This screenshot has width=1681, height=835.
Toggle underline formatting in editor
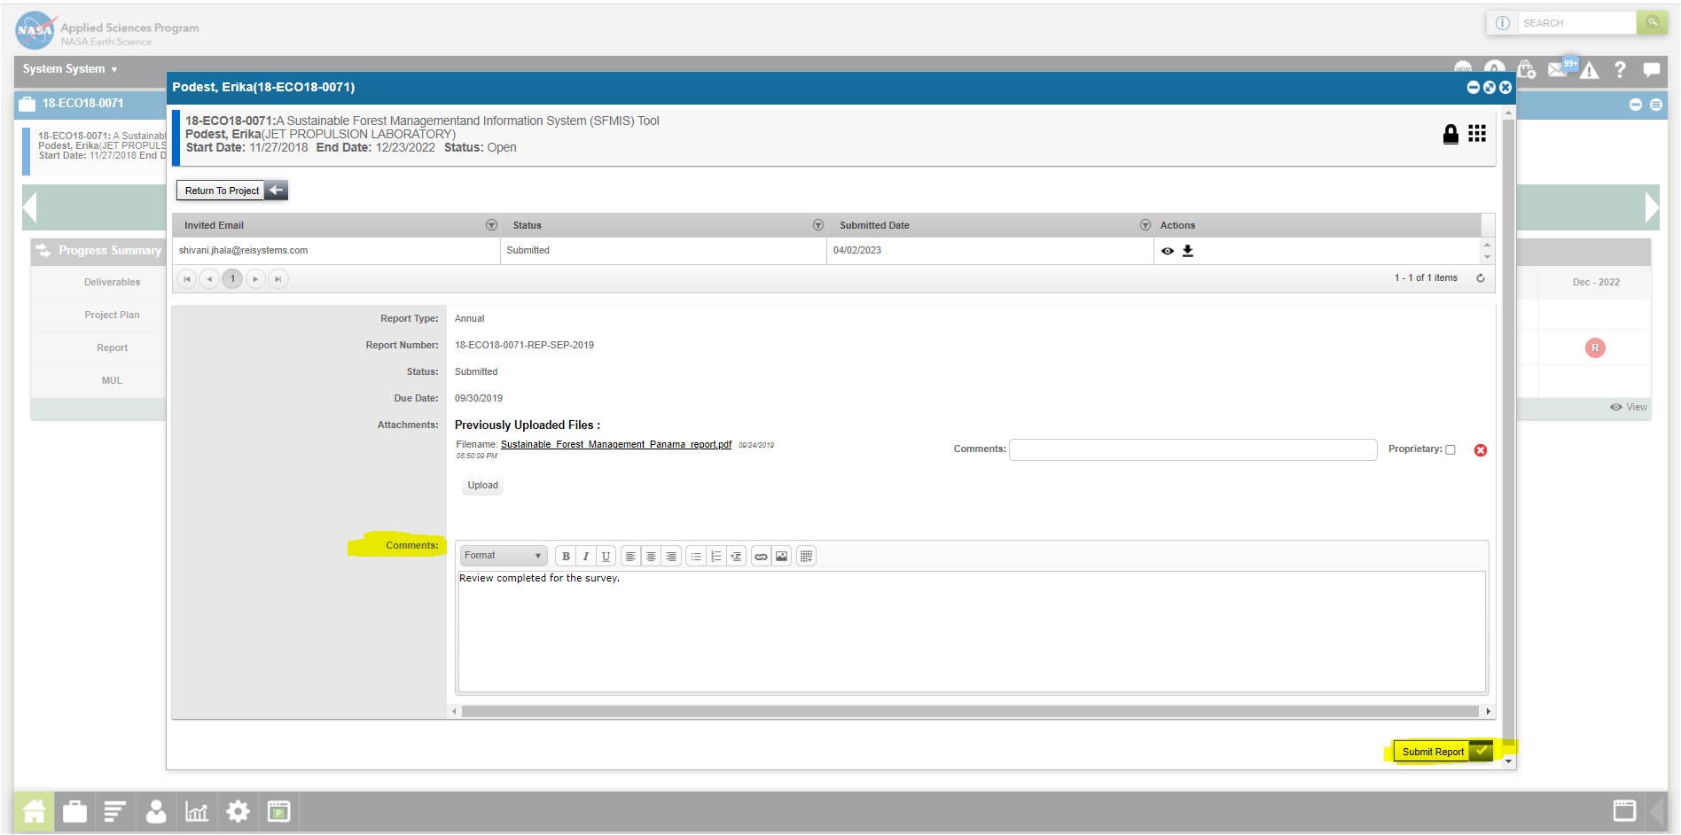pyautogui.click(x=606, y=557)
